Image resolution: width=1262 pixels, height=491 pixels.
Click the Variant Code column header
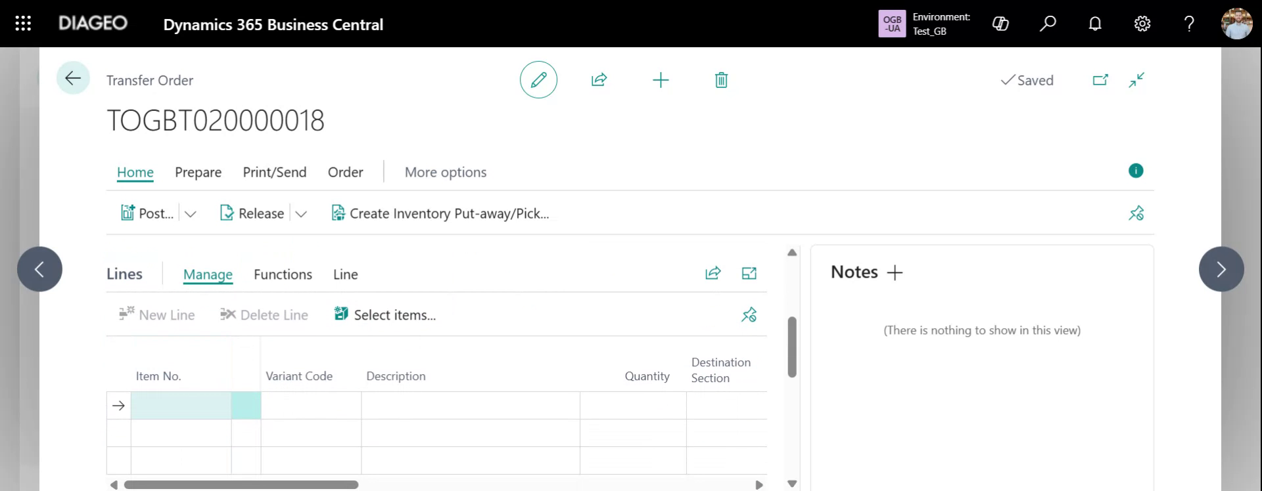tap(299, 376)
